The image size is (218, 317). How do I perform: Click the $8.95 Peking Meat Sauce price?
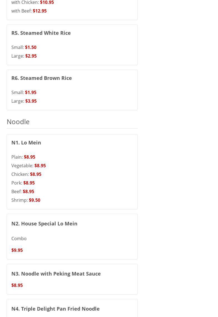(x=17, y=285)
